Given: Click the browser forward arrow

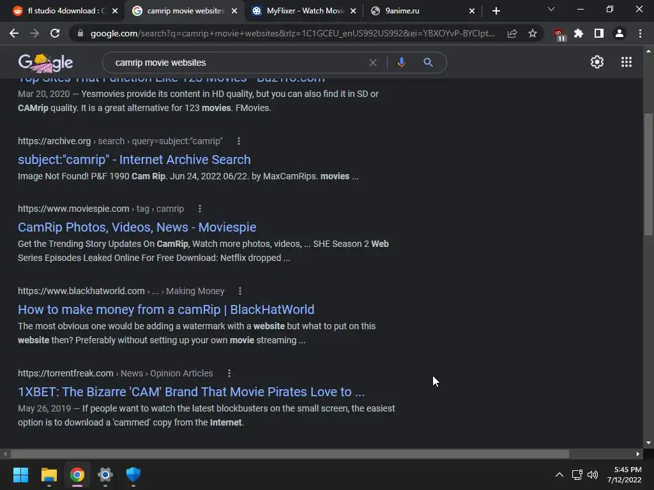Looking at the screenshot, I should tap(34, 33).
